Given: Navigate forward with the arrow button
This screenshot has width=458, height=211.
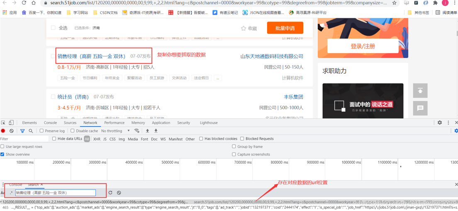Looking at the screenshot, I should tap(14, 3).
